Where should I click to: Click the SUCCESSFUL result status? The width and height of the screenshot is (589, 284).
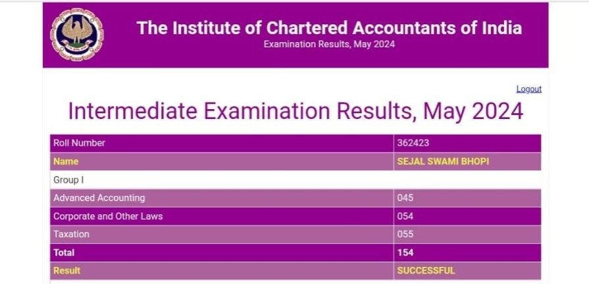point(426,270)
